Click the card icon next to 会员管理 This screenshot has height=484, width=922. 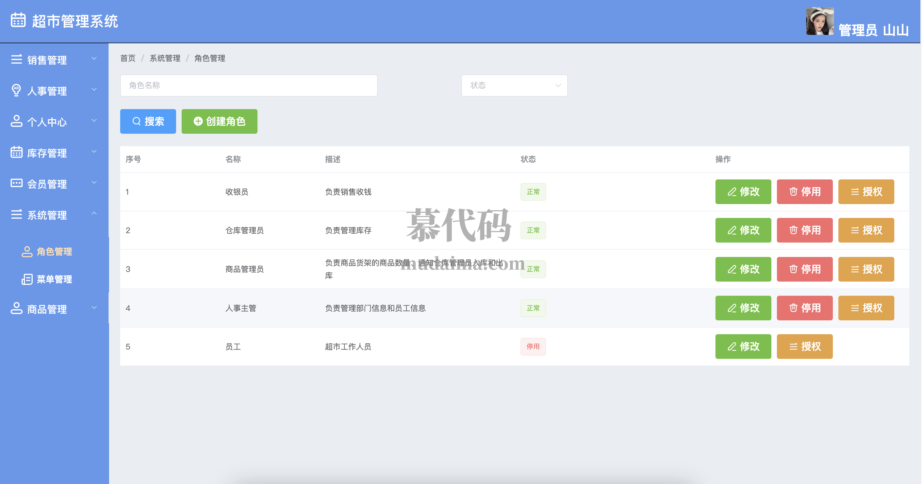16,183
